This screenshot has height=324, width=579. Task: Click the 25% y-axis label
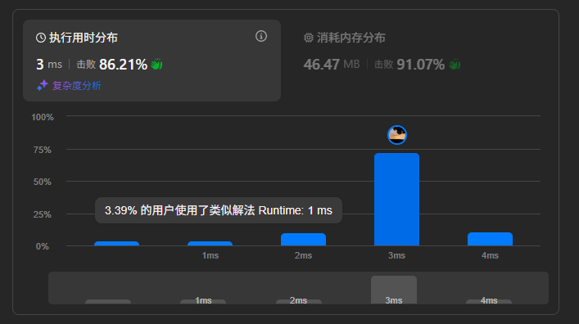(x=43, y=214)
